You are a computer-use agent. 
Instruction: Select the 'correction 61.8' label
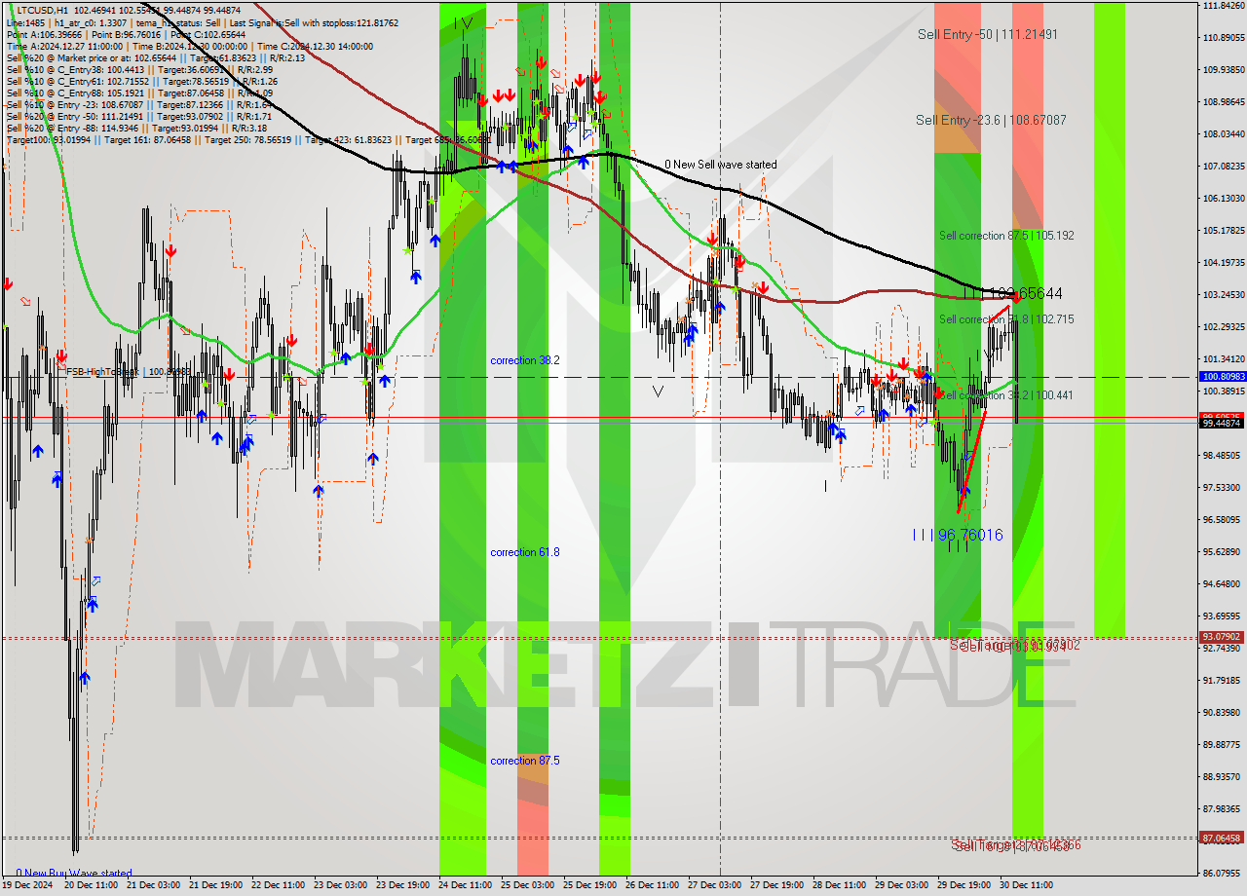[x=525, y=552]
